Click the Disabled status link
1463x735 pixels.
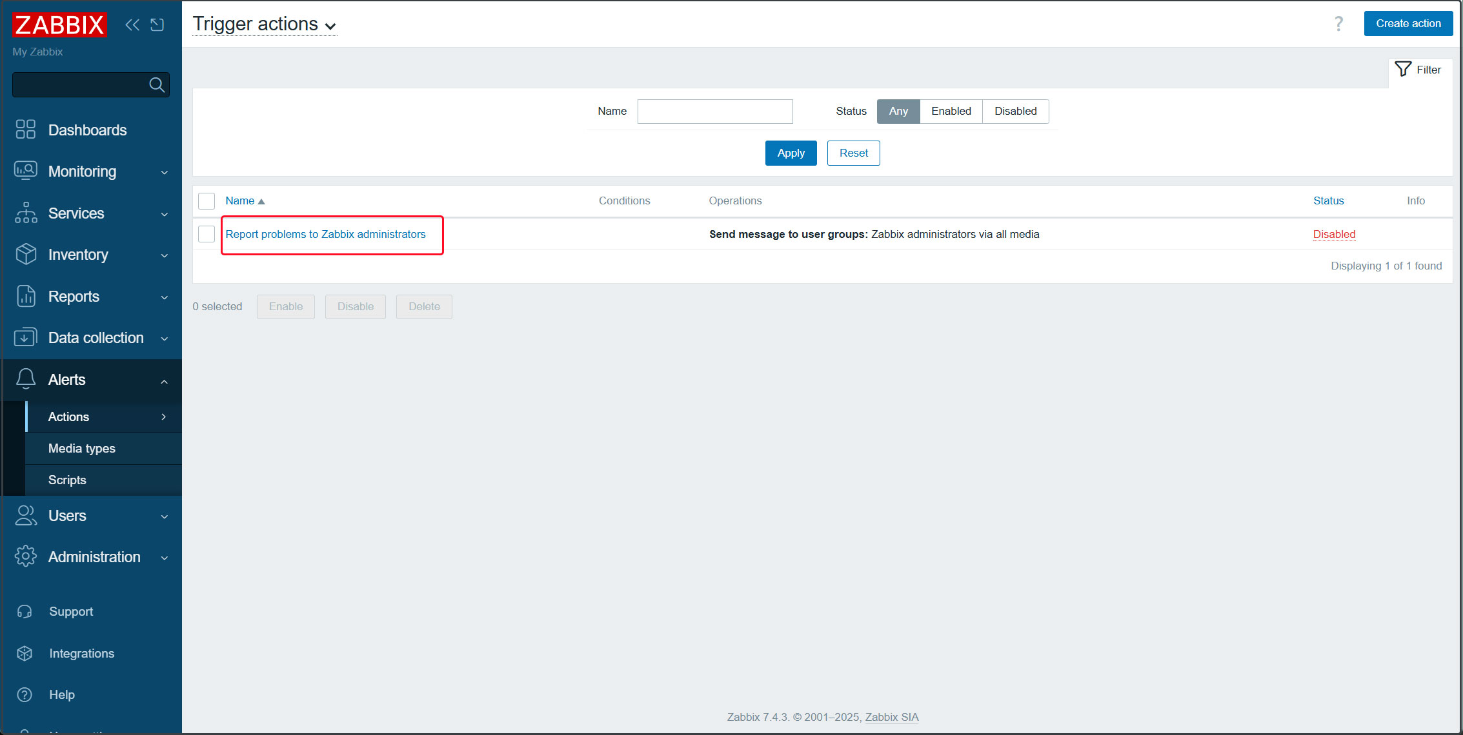tap(1334, 234)
